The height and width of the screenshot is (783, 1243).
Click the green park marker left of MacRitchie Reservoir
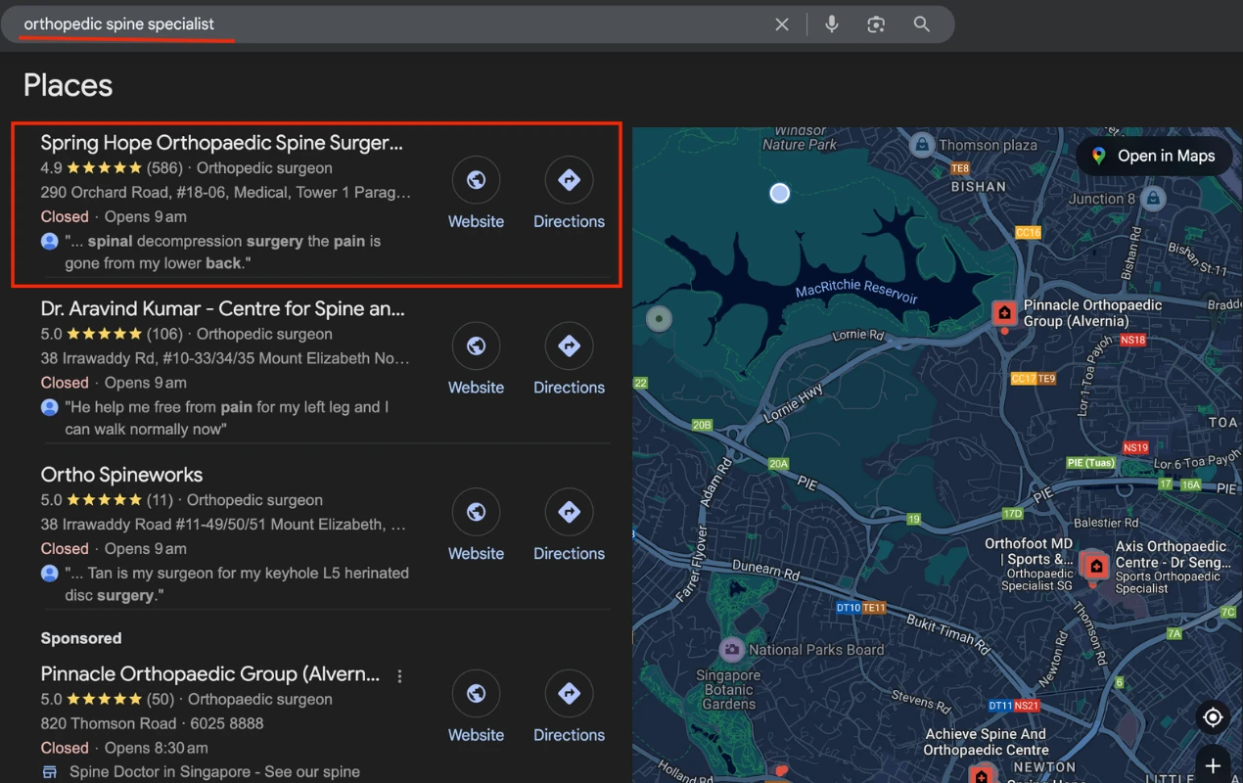660,318
